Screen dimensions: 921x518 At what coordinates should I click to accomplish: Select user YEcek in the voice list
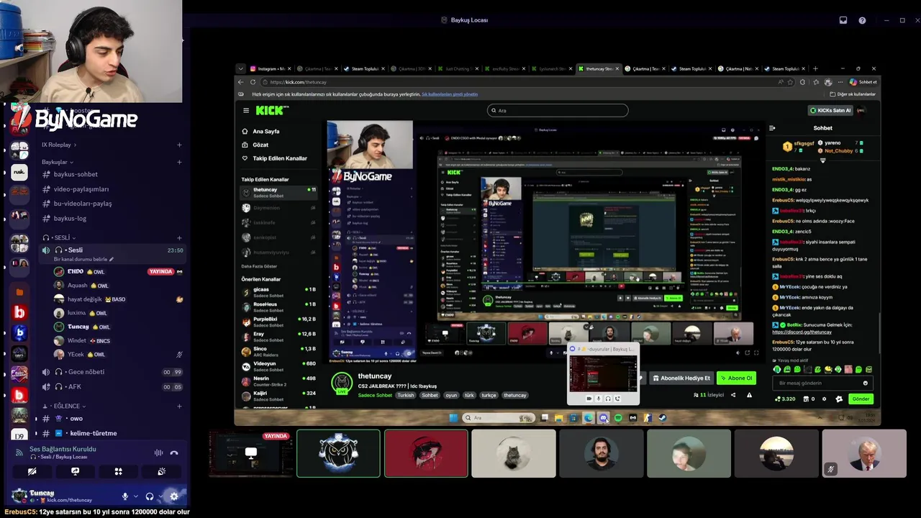[x=118, y=354]
